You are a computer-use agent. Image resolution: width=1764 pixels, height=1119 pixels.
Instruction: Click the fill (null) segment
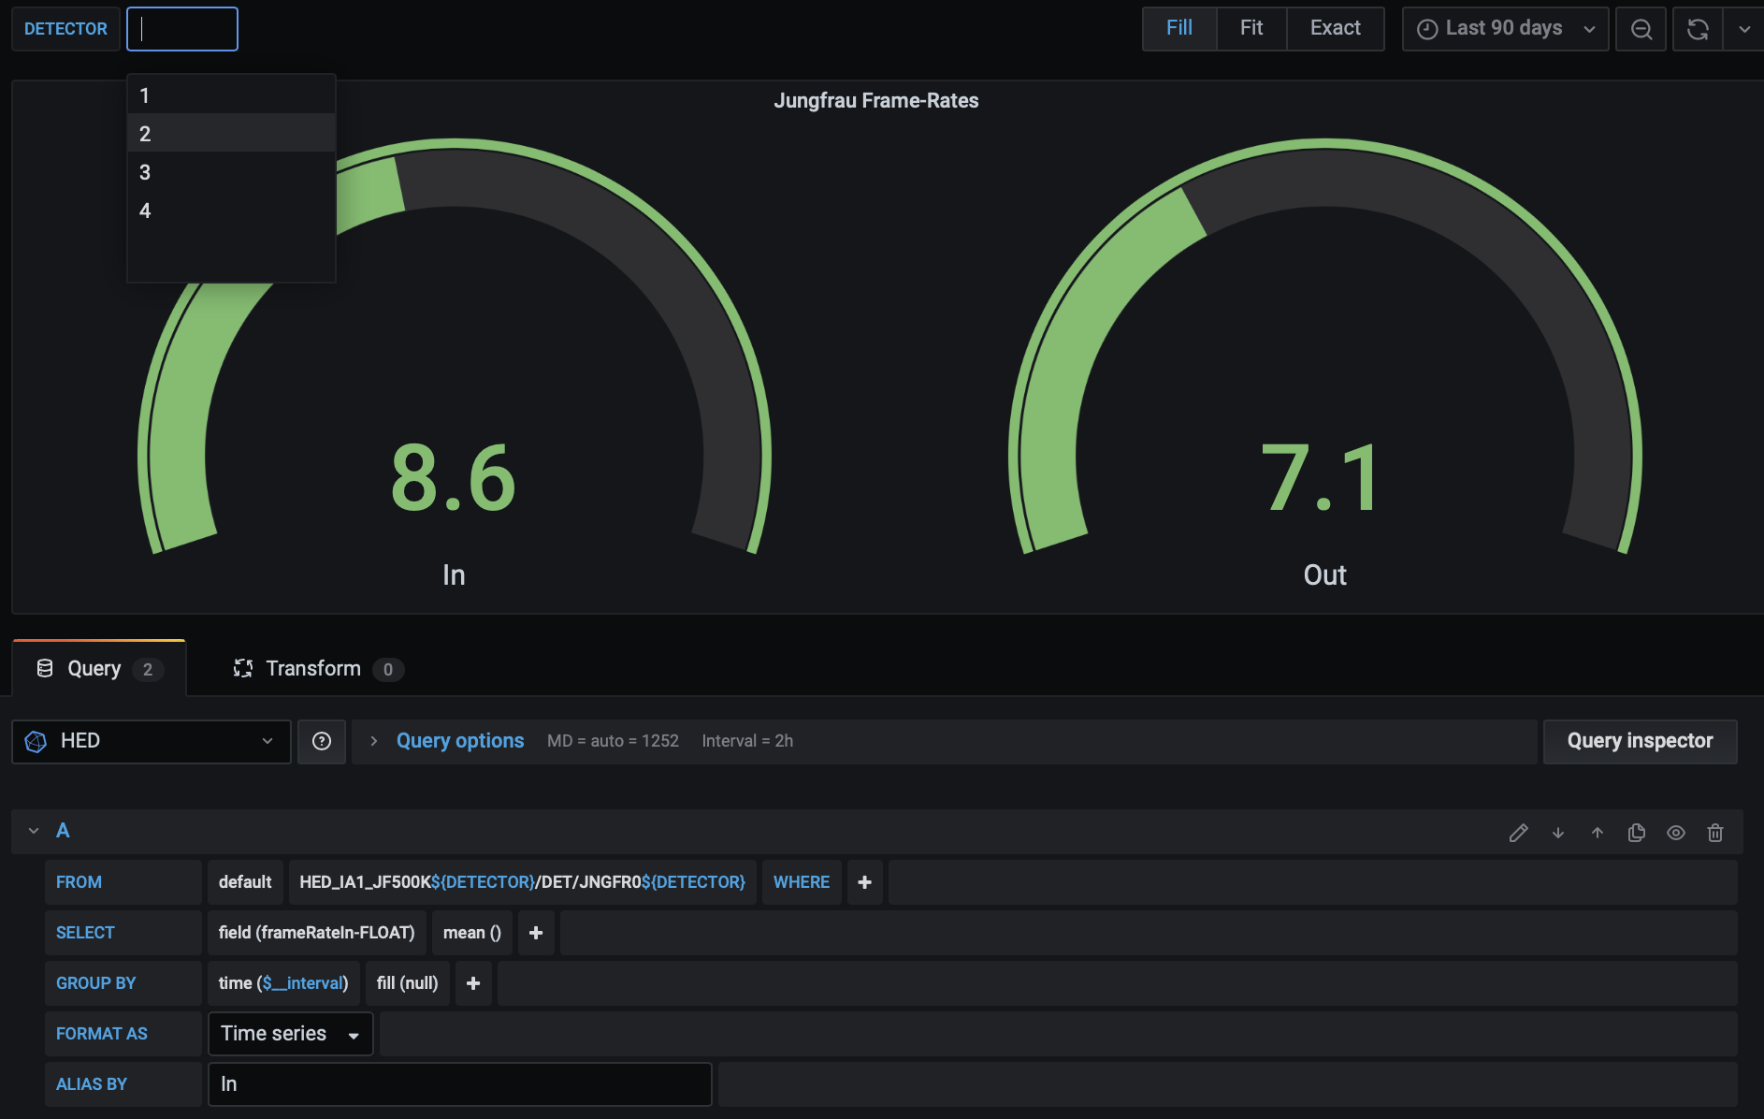(x=408, y=983)
